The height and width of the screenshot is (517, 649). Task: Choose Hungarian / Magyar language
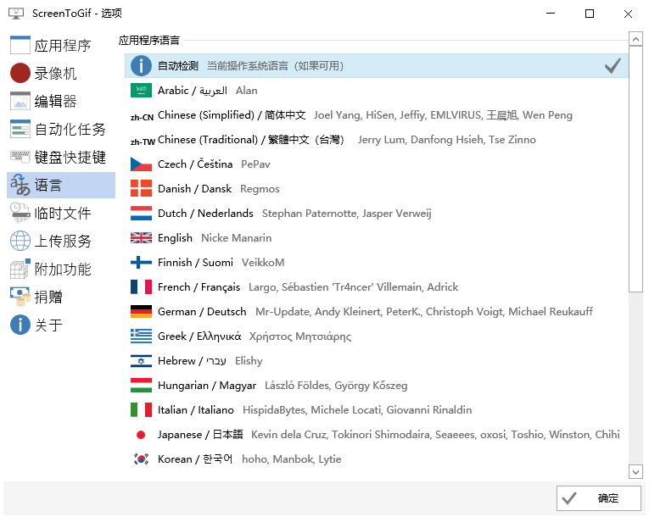click(x=376, y=385)
